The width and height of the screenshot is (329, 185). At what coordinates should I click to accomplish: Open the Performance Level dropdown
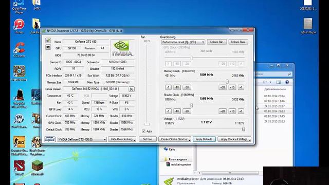tap(183, 42)
